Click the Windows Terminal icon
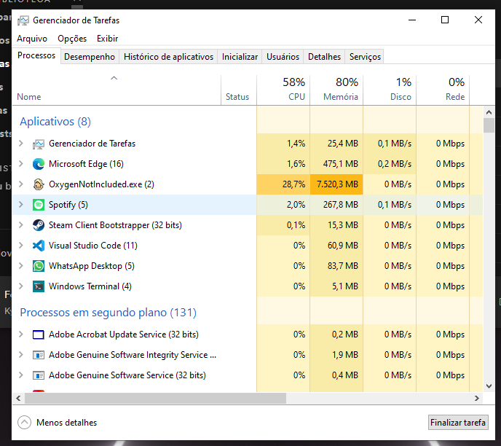The image size is (501, 446). coord(39,286)
